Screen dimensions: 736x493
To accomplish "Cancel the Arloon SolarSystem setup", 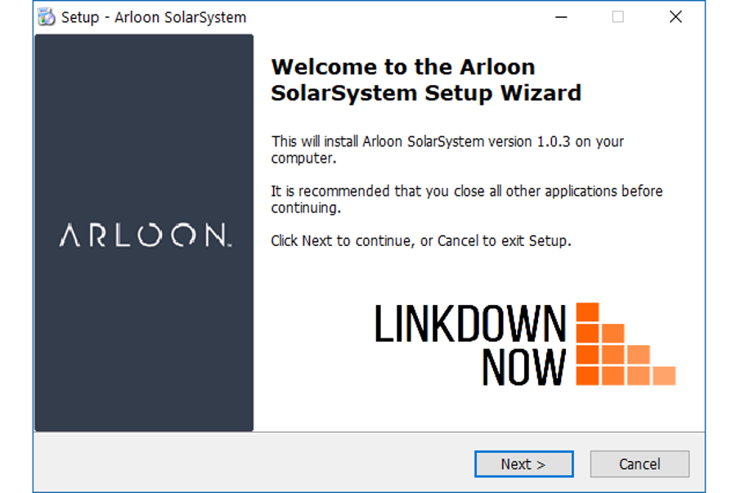I will pyautogui.click(x=640, y=464).
